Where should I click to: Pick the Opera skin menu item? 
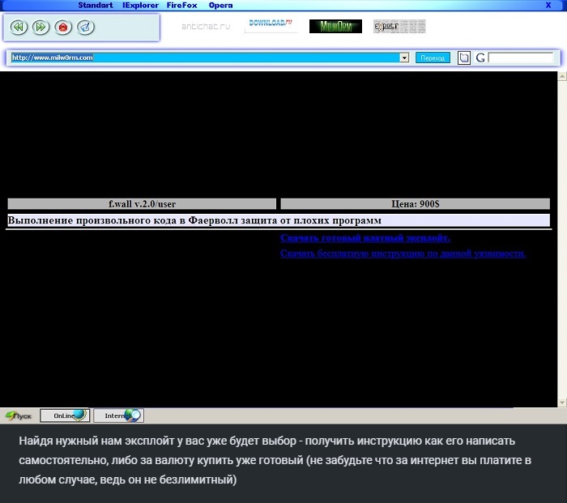coord(220,5)
